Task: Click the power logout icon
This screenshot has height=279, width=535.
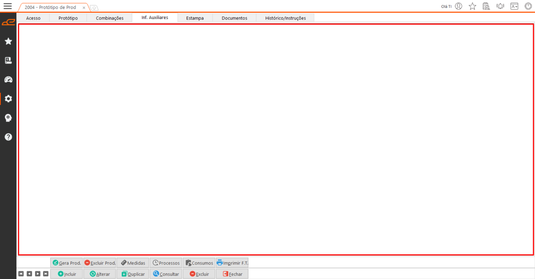Action: point(528,6)
